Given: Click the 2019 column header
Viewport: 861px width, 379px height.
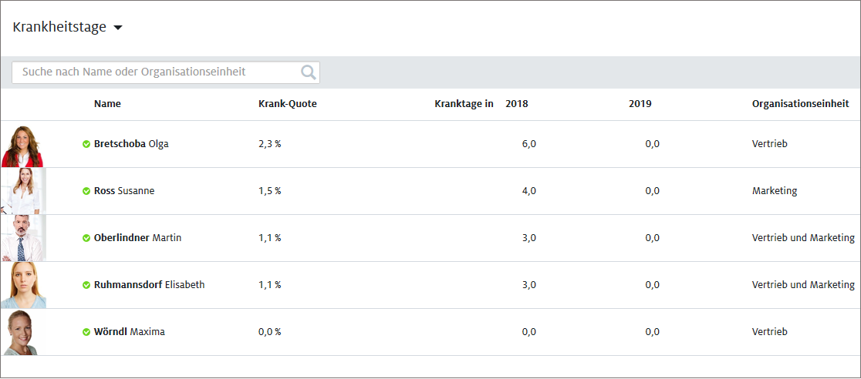Looking at the screenshot, I should (640, 104).
